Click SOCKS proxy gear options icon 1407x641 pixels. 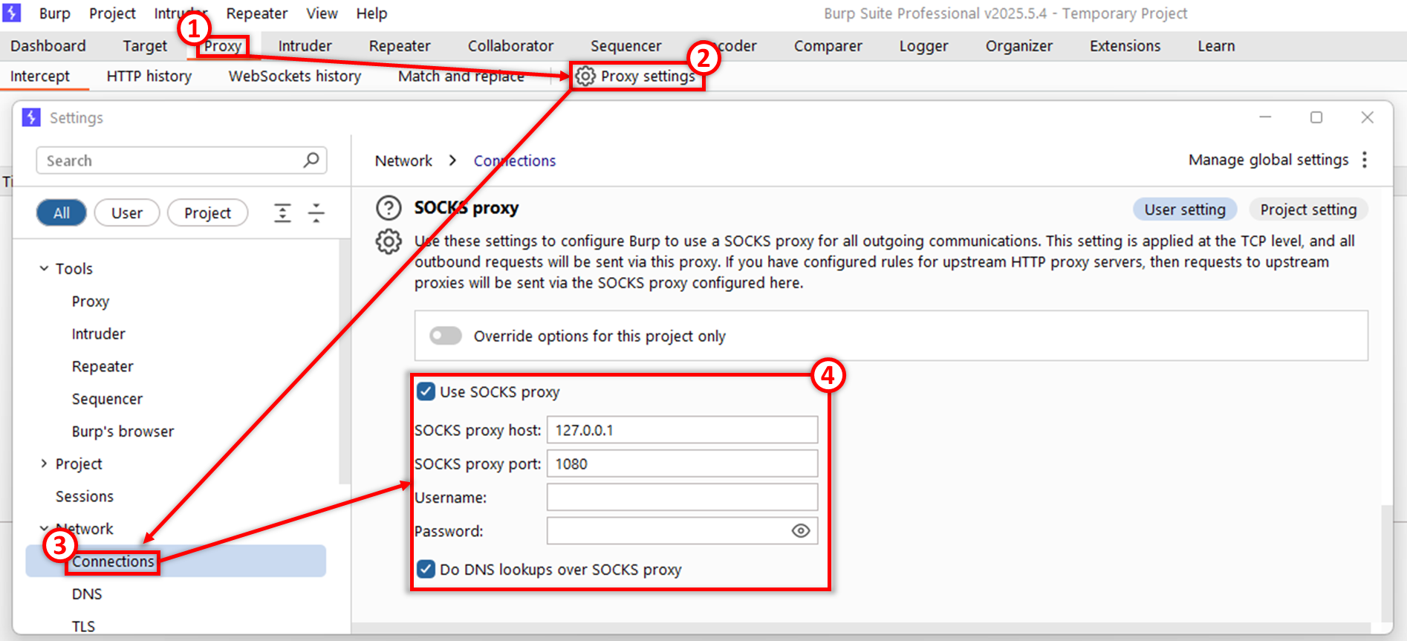pos(389,241)
